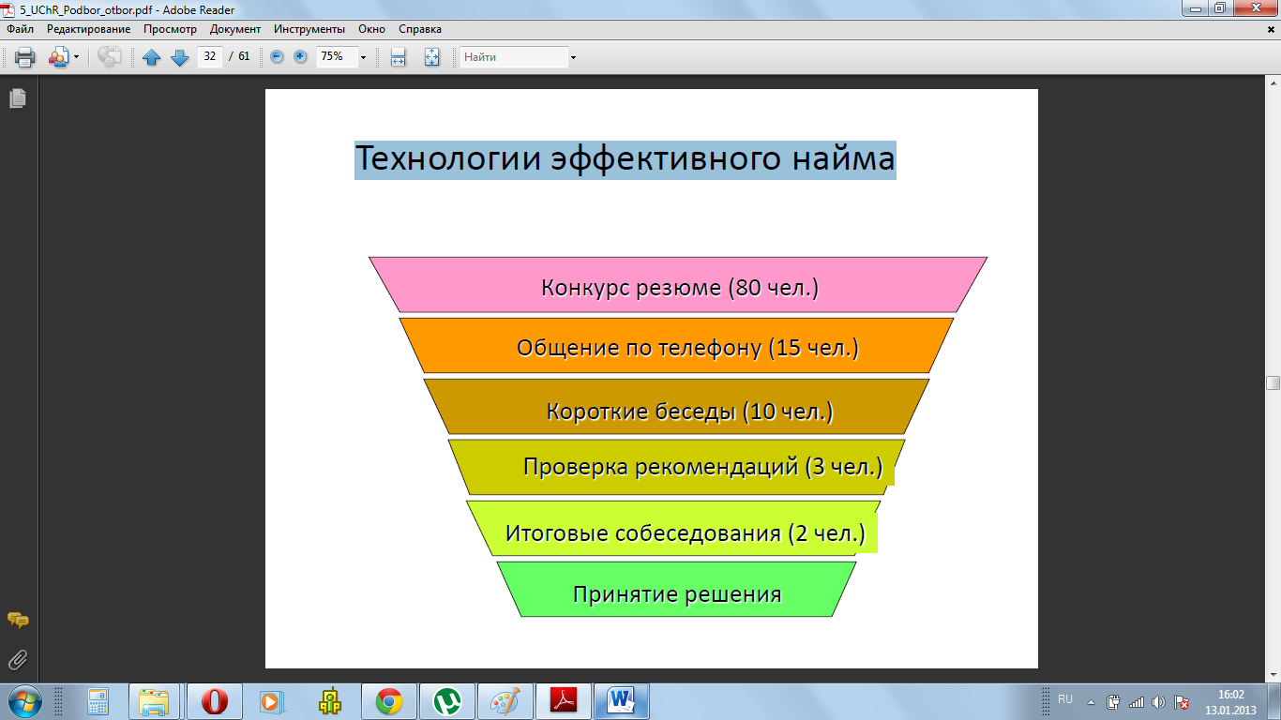This screenshot has width=1281, height=720.
Task: Open the Справка menu
Action: point(420,29)
